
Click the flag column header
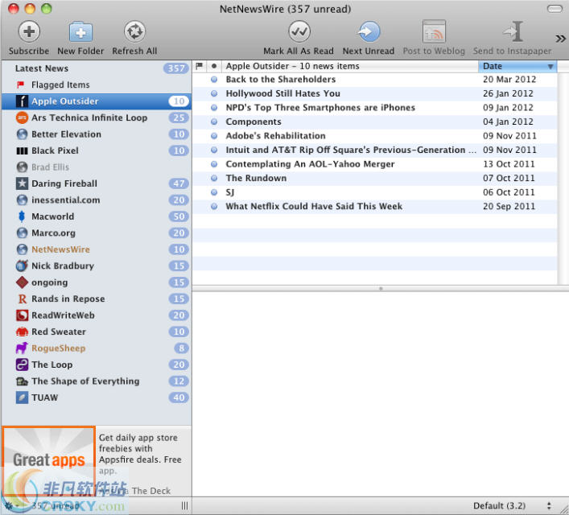coord(200,66)
